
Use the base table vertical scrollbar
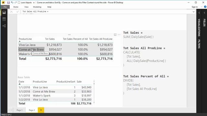94,92
